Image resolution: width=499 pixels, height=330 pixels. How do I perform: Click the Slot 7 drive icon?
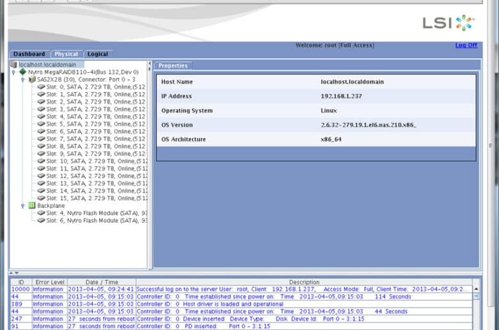41,139
